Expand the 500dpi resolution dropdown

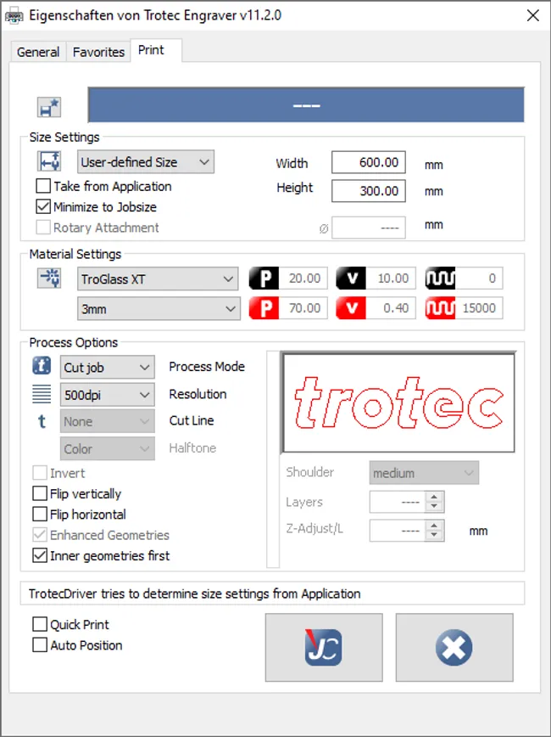(x=108, y=394)
